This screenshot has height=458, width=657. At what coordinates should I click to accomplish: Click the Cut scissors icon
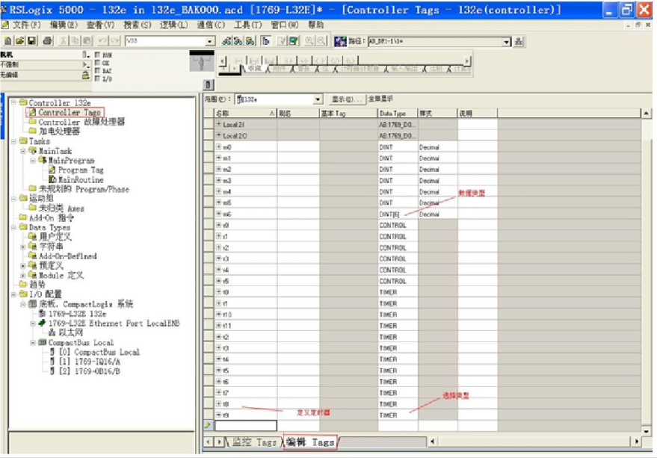tap(64, 40)
